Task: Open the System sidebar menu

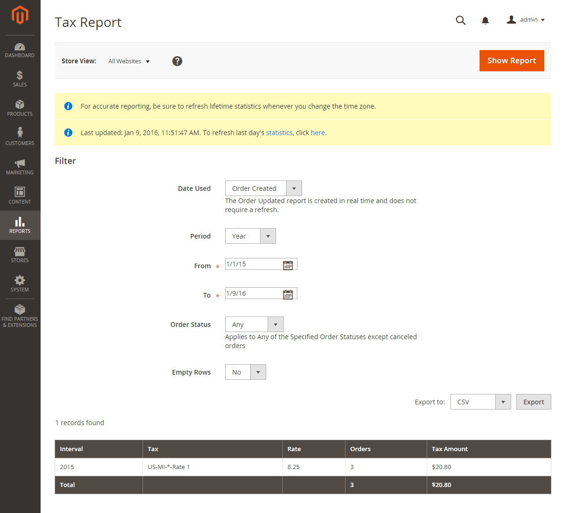Action: coord(20,284)
